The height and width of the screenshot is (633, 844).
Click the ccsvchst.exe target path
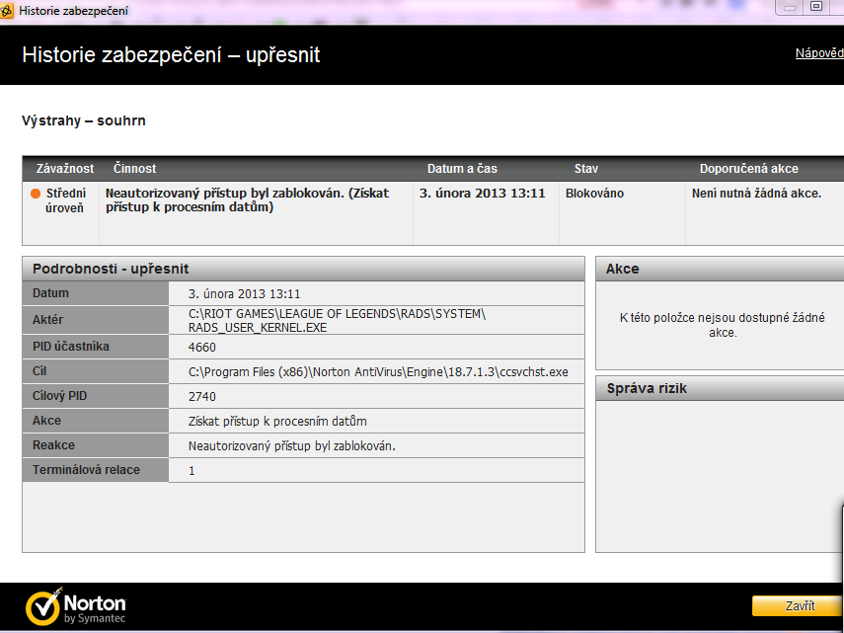[378, 372]
